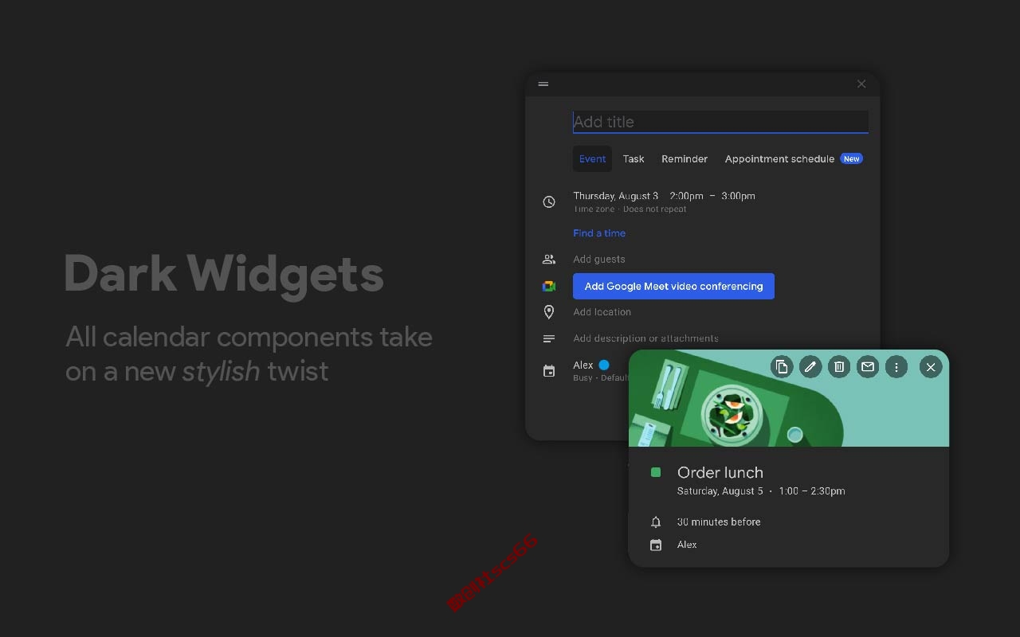Screen dimensions: 1020x637
Task: Click the Thursday, August 3 date
Action: tap(616, 196)
